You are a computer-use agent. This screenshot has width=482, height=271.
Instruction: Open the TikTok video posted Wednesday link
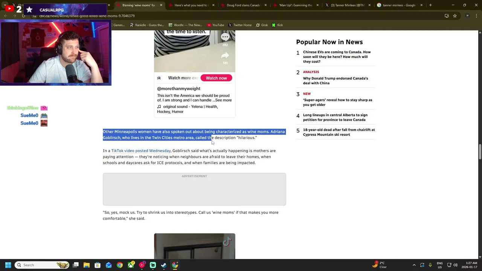pos(141,151)
